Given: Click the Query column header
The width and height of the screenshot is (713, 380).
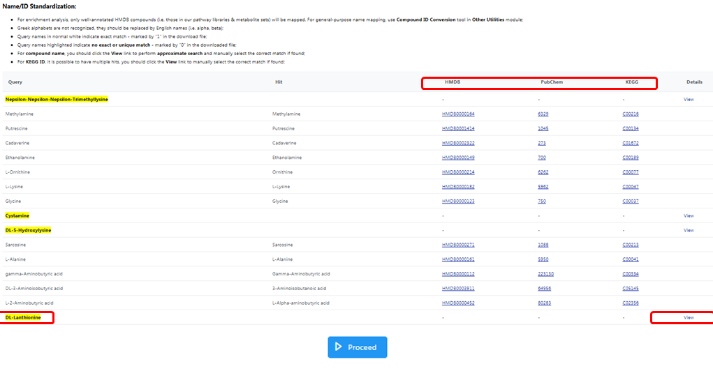Looking at the screenshot, I should point(15,82).
